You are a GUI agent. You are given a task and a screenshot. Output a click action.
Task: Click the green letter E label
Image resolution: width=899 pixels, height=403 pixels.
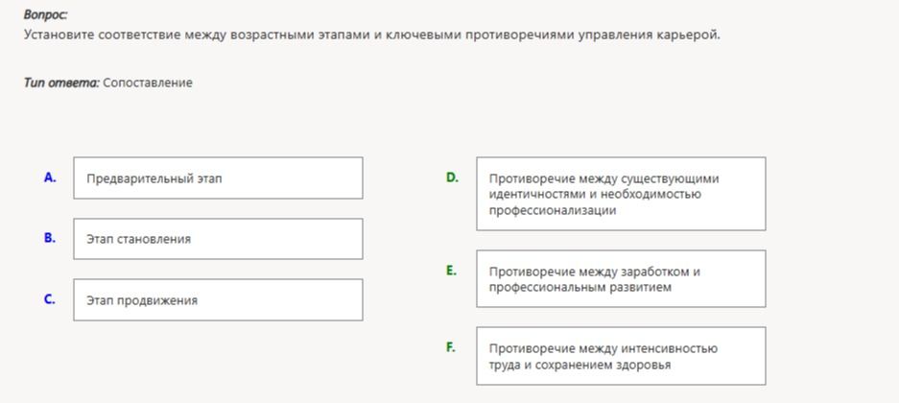coord(452,271)
